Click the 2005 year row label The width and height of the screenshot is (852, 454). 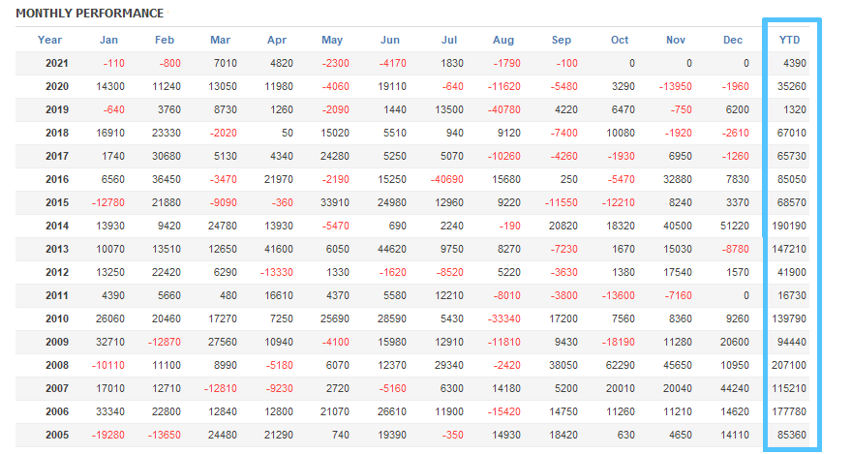pos(57,435)
